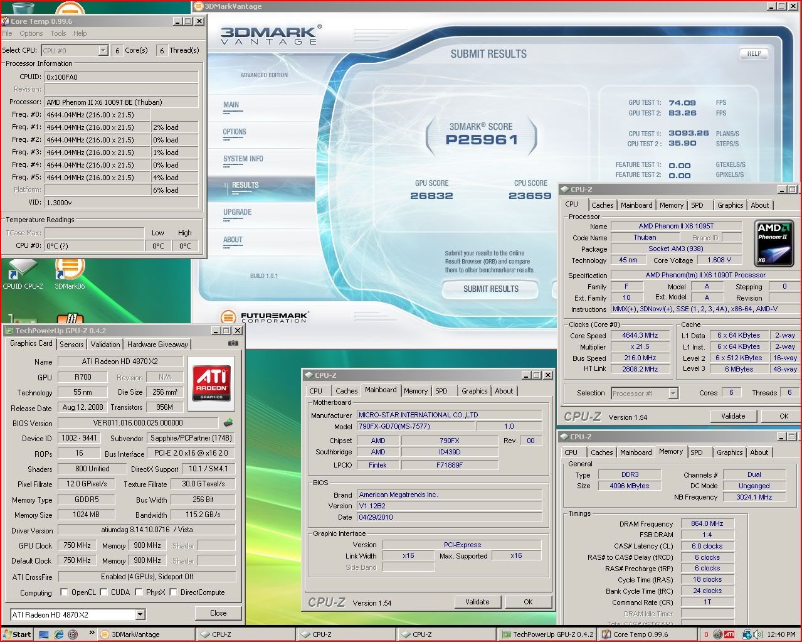Open the ATI Radeon HD 4870 X2 dropdown

coord(140,615)
